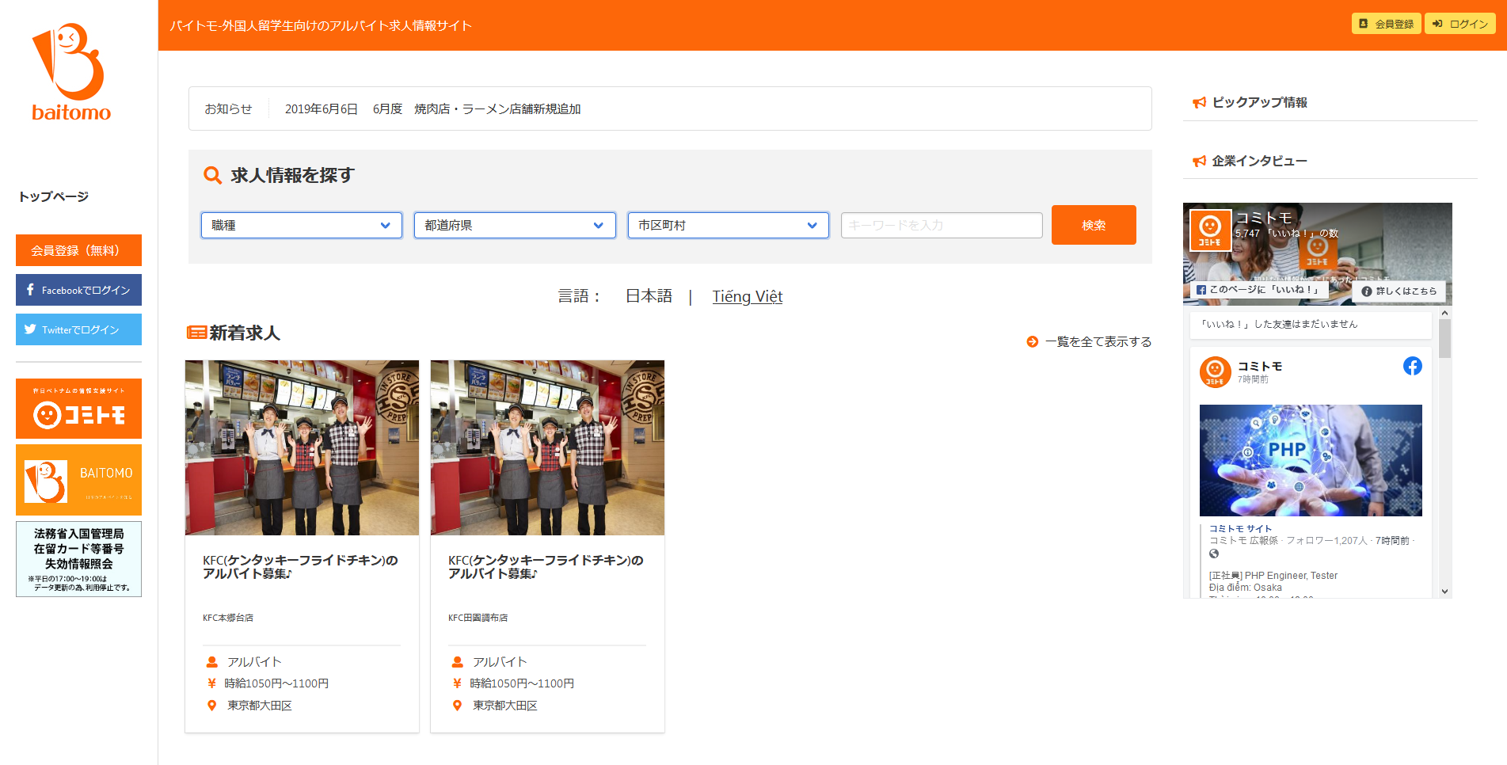Click the location pin in KFC田園調布店 card

(457, 706)
